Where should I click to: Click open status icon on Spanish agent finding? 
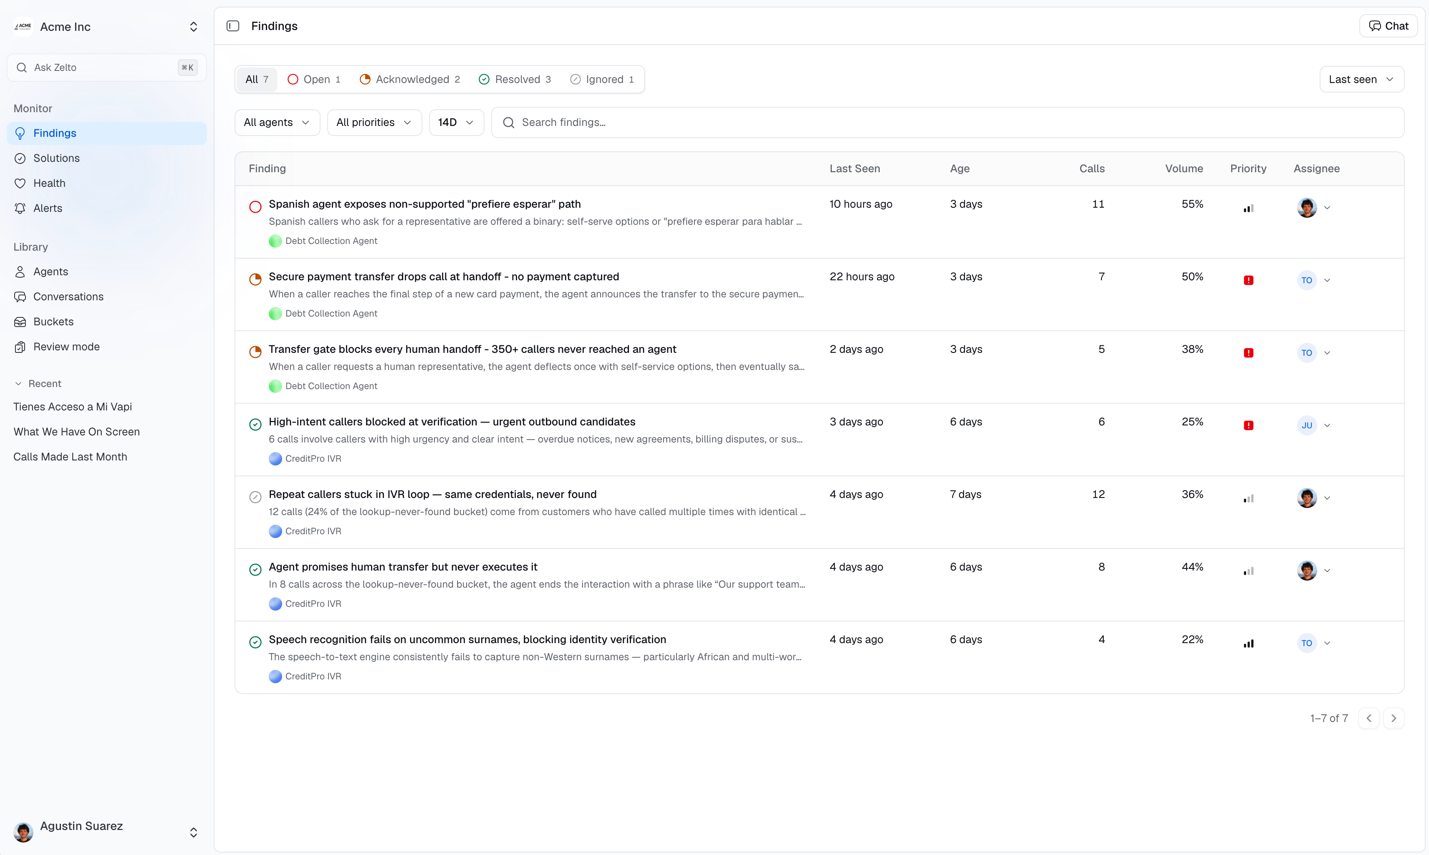pyautogui.click(x=255, y=207)
